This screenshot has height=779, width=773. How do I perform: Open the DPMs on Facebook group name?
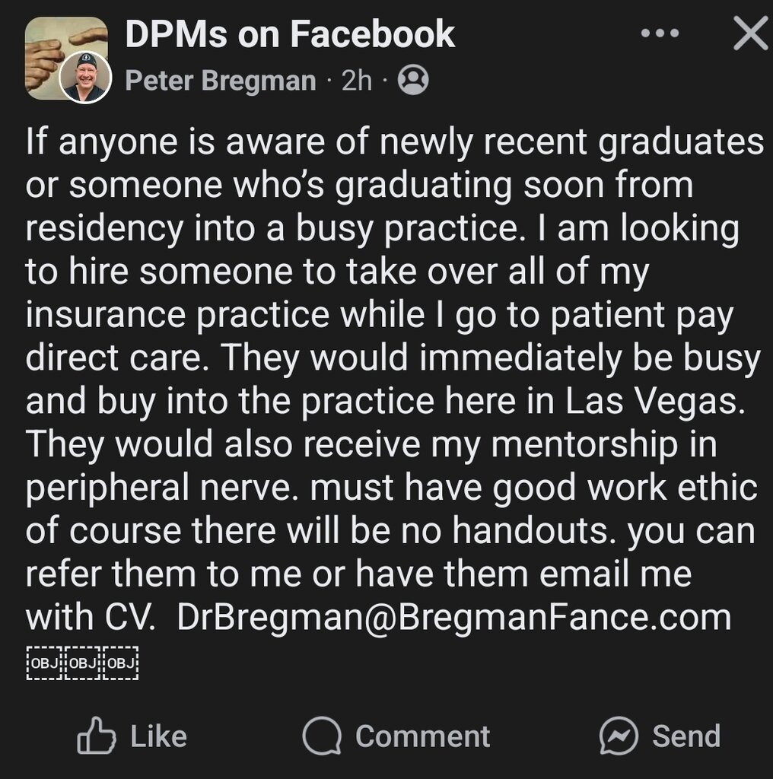coord(290,34)
